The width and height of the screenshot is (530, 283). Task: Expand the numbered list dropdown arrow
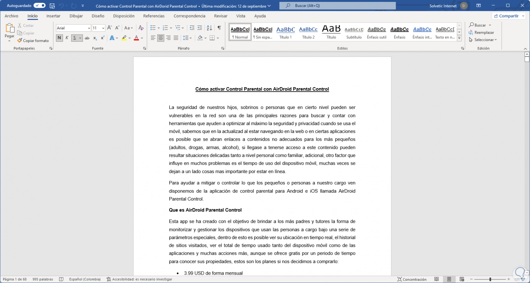[171, 28]
